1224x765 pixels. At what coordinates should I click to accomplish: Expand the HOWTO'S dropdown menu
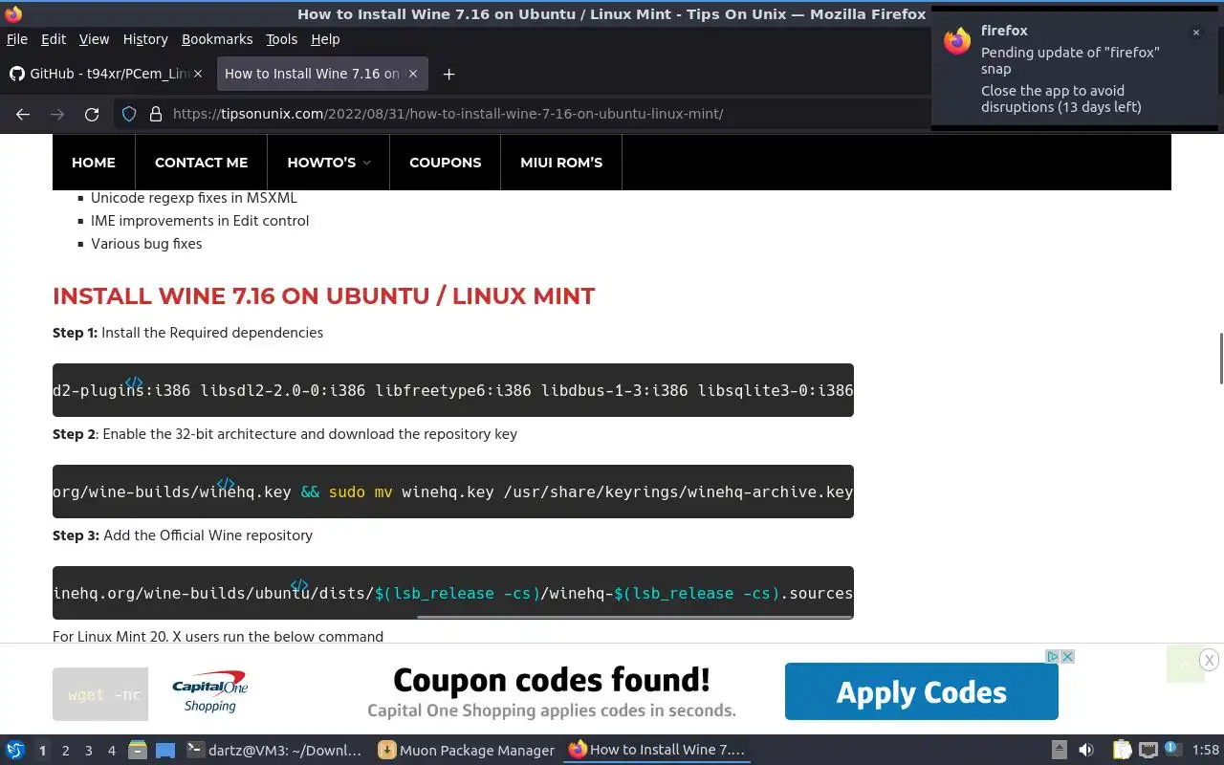click(328, 163)
